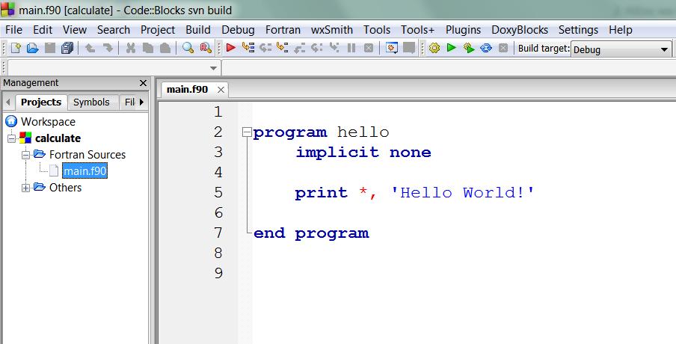This screenshot has height=344, width=676.
Task: Close the main.f90 editor tab
Action: click(x=221, y=90)
